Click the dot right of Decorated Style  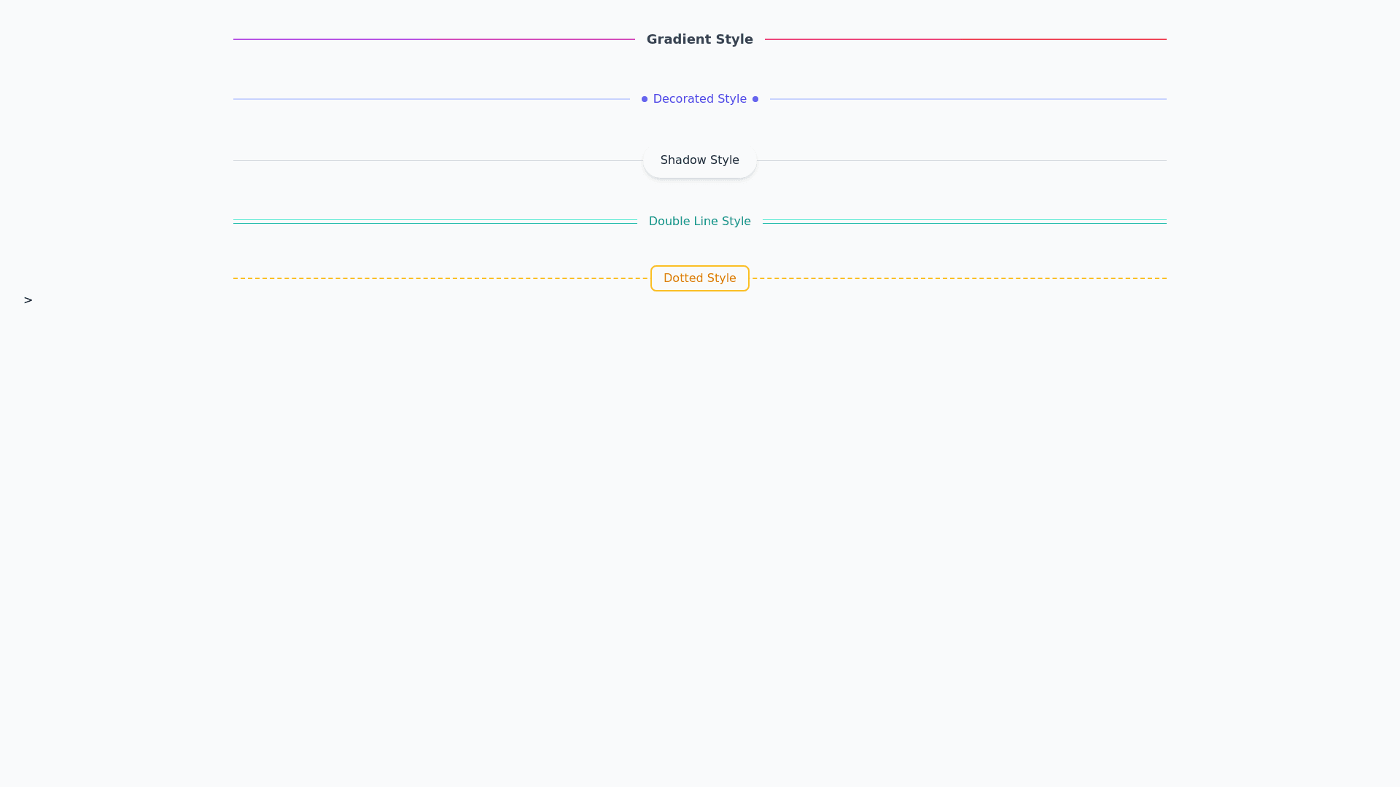coord(755,99)
